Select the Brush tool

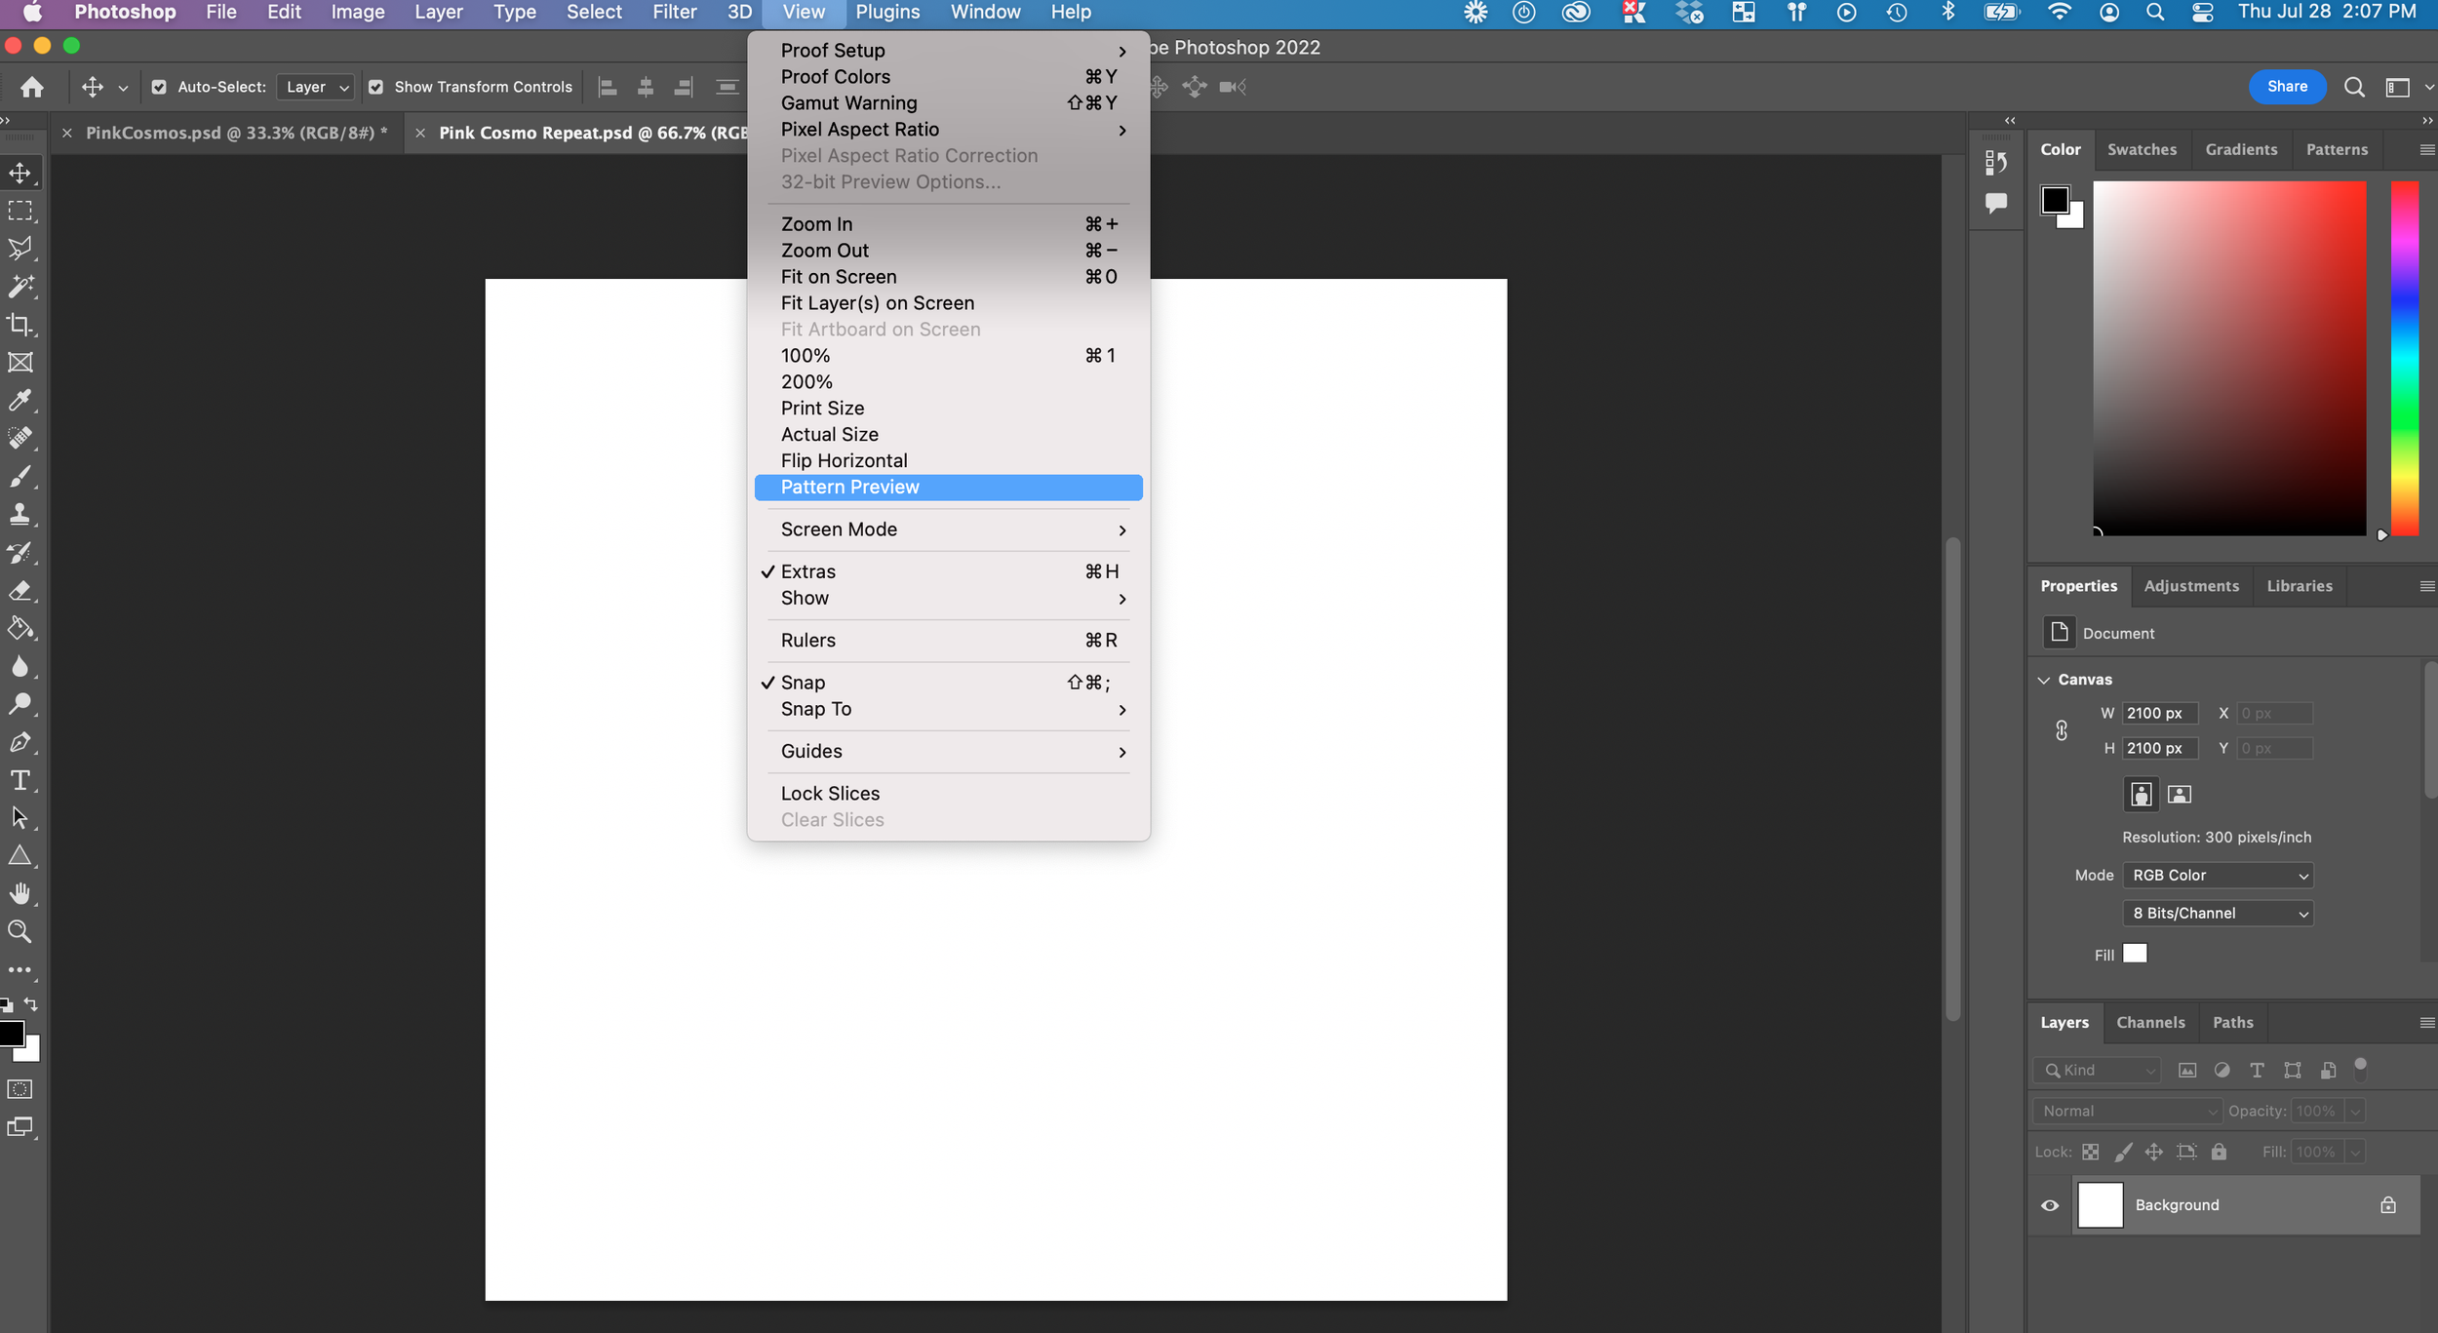(20, 476)
